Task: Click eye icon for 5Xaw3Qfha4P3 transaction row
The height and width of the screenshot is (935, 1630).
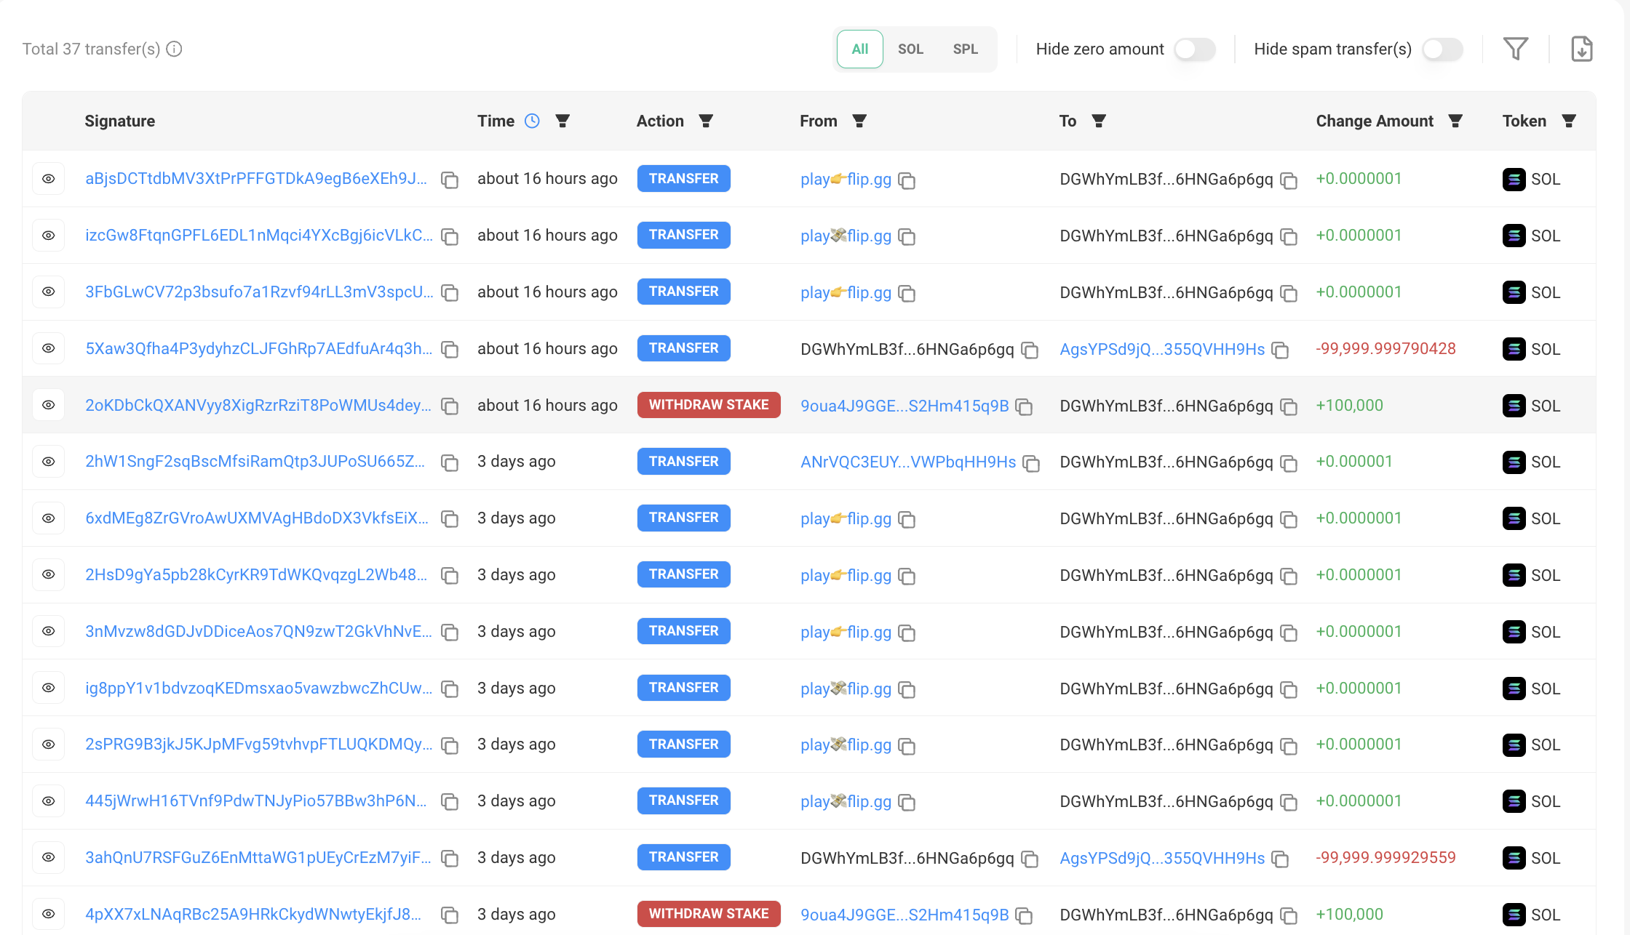Action: coord(49,348)
